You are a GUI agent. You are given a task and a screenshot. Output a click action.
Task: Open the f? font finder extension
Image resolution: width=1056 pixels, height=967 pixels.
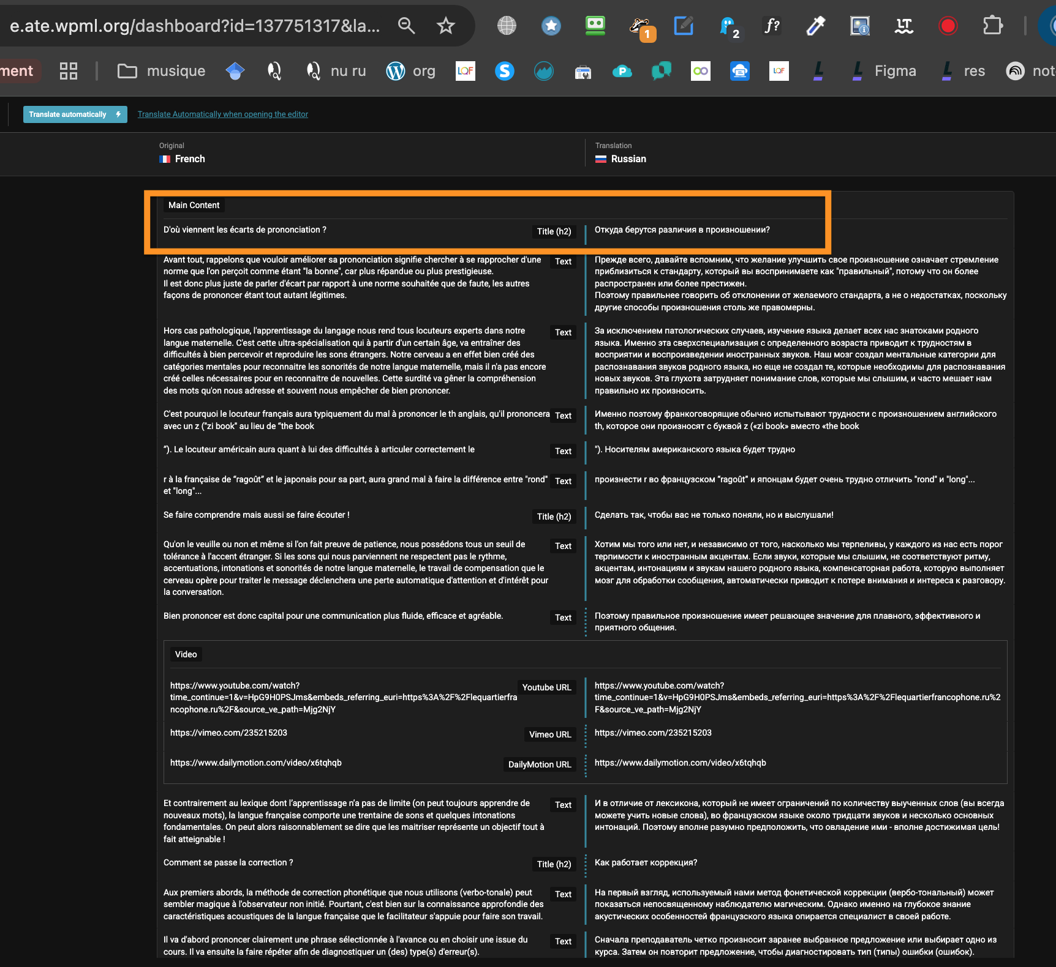pos(772,26)
